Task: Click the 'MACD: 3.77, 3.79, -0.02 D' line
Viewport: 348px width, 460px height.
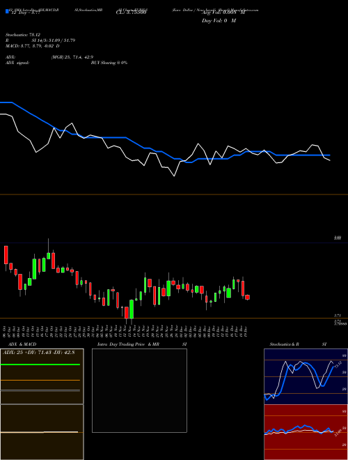Action: (33, 46)
